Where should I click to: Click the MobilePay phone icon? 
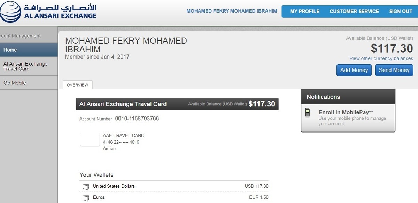308,113
